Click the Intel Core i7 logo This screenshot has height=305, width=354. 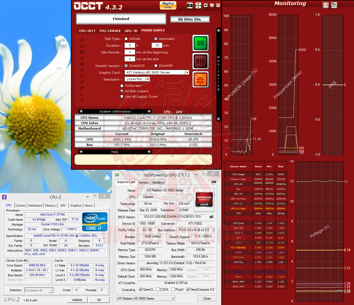click(x=95, y=222)
